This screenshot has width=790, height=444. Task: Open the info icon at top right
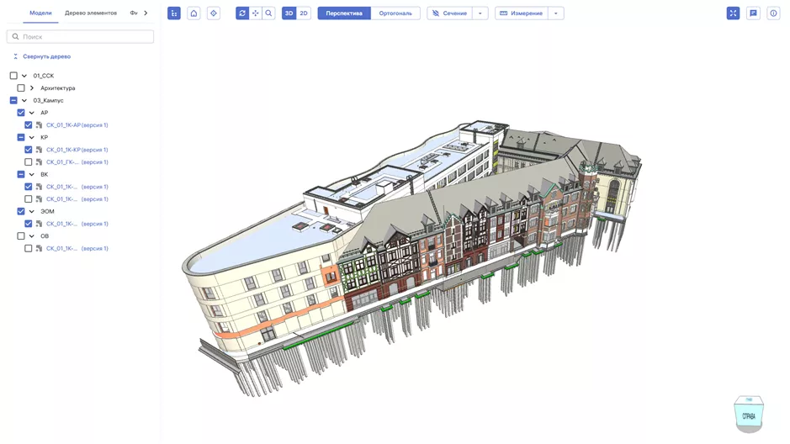pyautogui.click(x=773, y=13)
